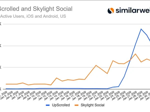This screenshot has width=150, height=112.
Task: Select the UpScrolled legend label
Action: 60,105
